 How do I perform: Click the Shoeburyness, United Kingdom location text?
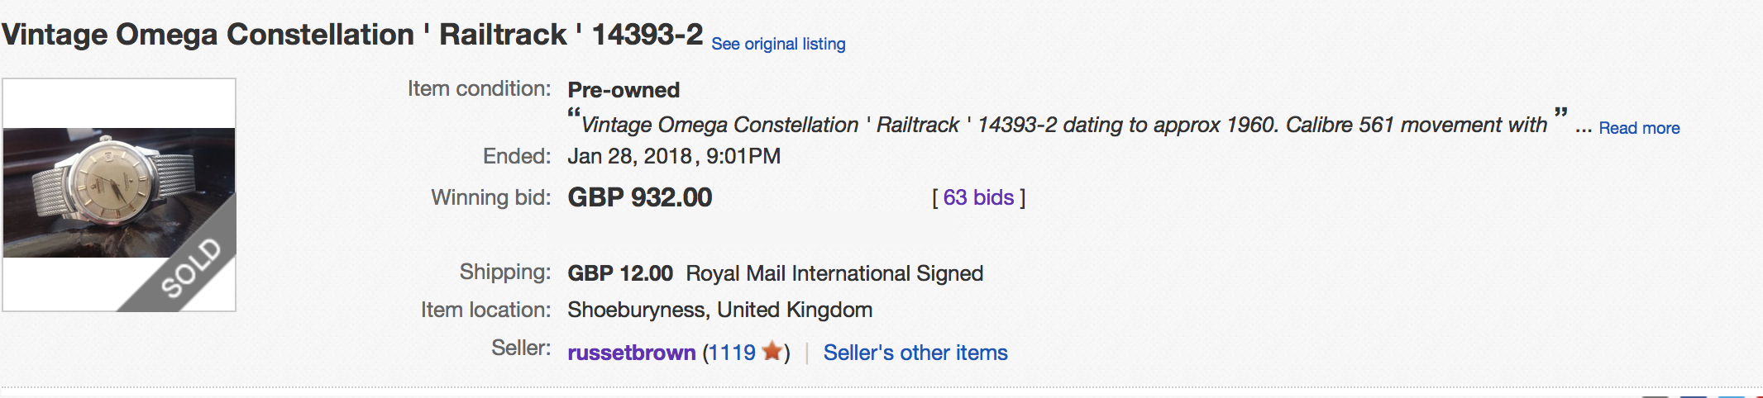coord(719,310)
